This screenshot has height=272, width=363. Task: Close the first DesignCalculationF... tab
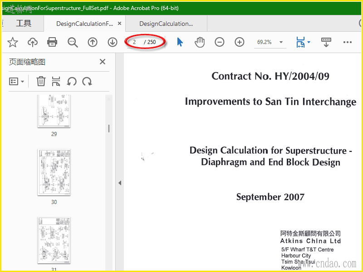pos(119,24)
